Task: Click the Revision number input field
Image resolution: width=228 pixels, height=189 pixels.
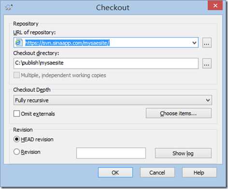Action: click(111, 153)
